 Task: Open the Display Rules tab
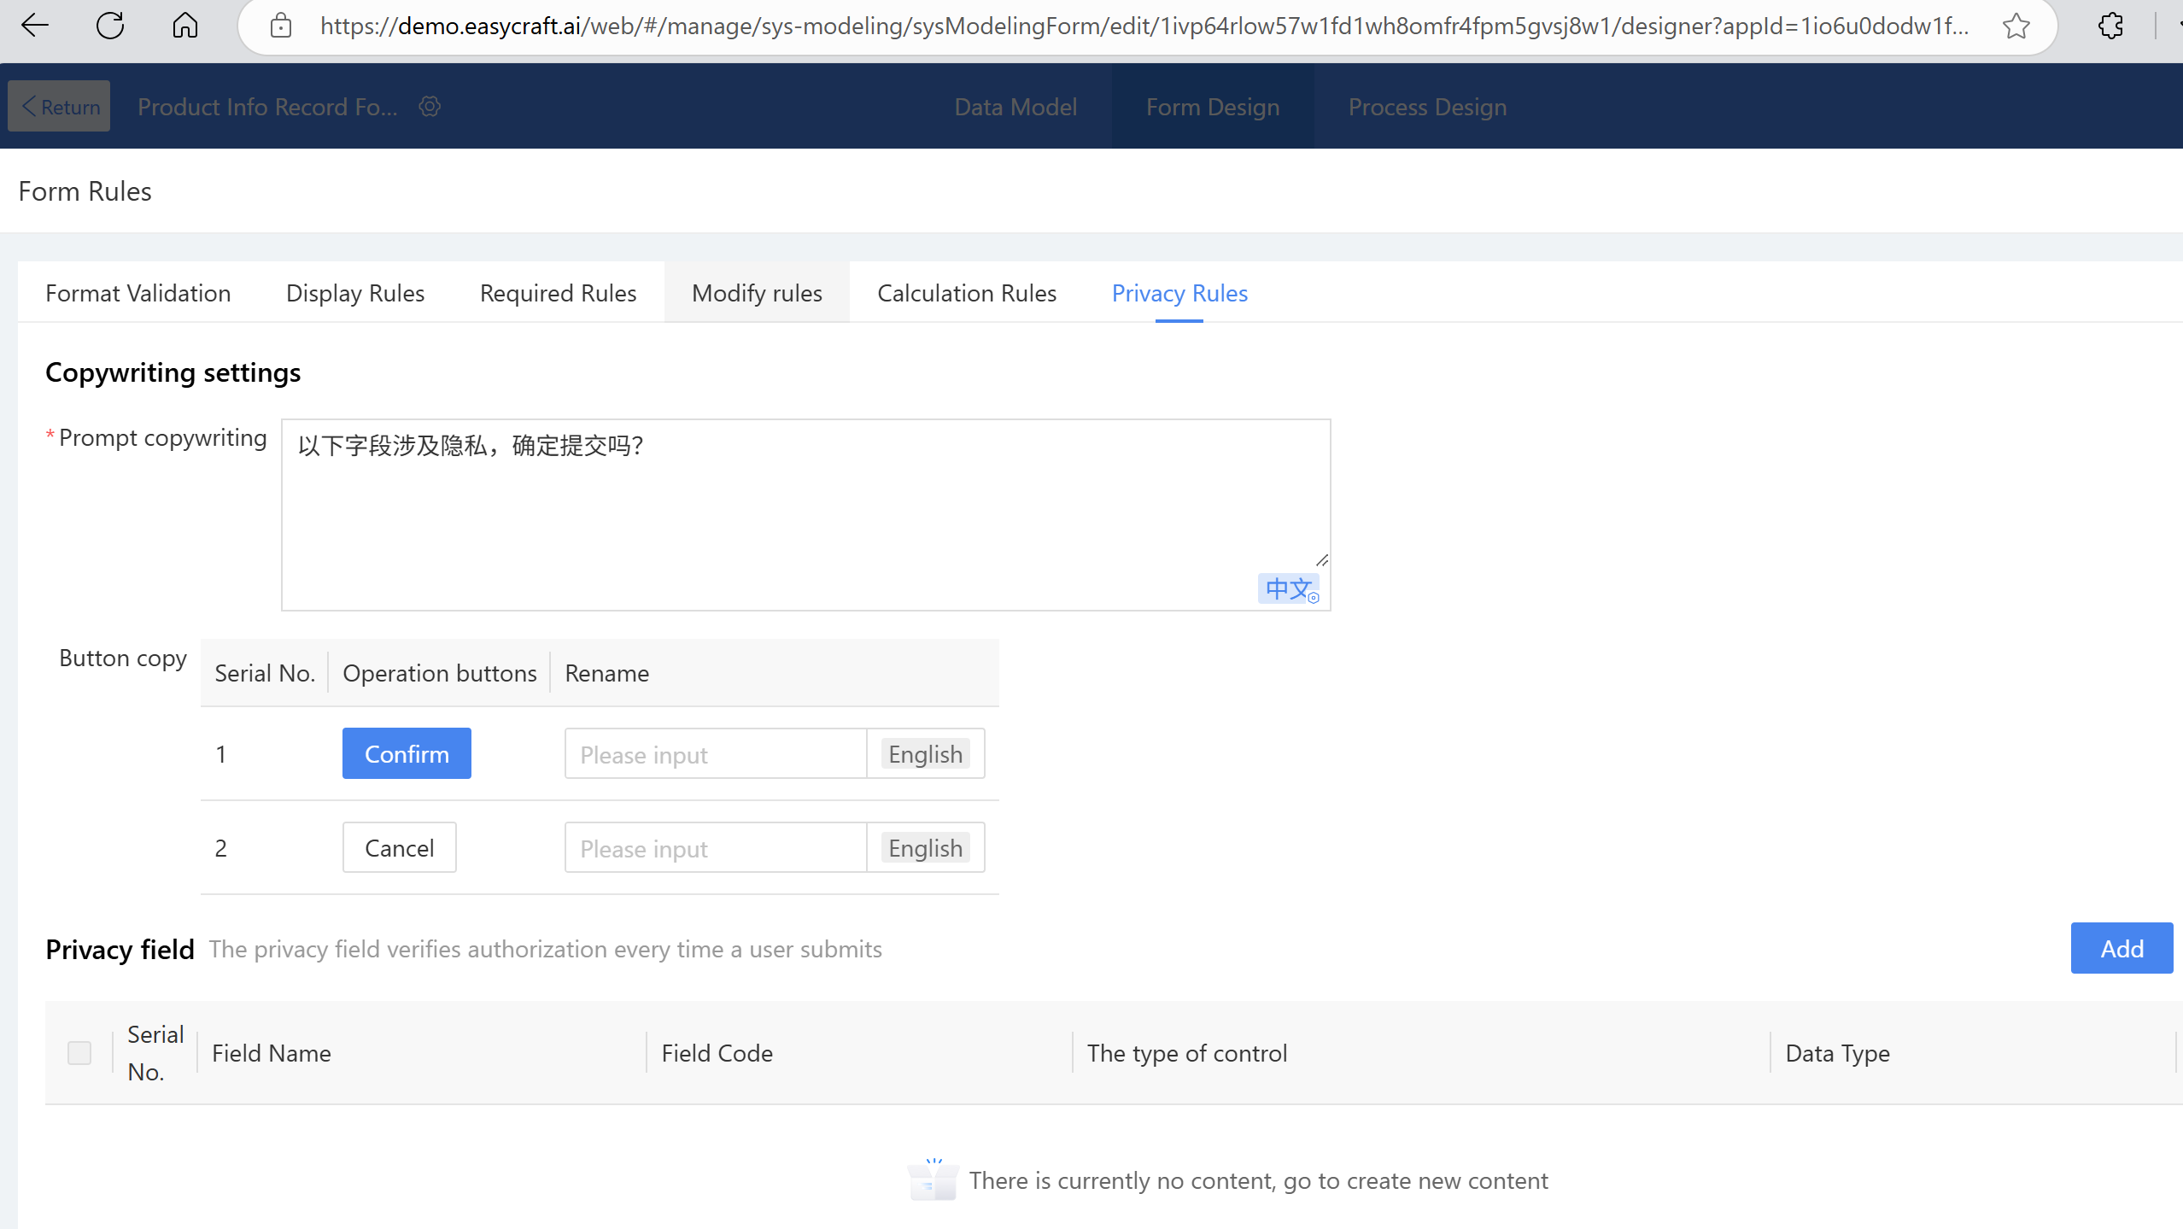click(354, 293)
